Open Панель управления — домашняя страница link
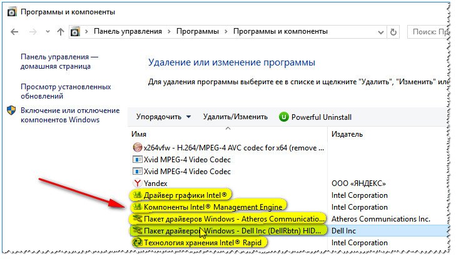Viewport: 456px width, 259px height. coord(59,61)
